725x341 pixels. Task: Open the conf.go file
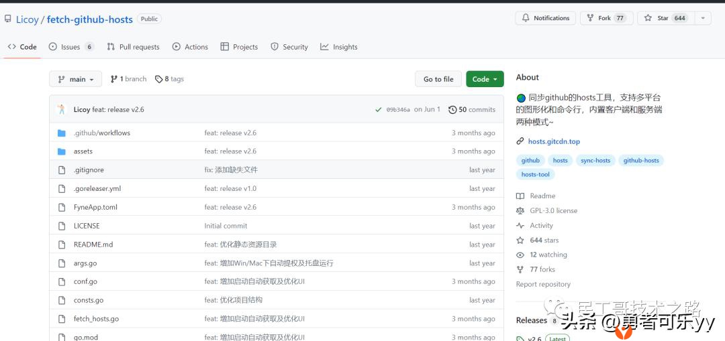[85, 281]
